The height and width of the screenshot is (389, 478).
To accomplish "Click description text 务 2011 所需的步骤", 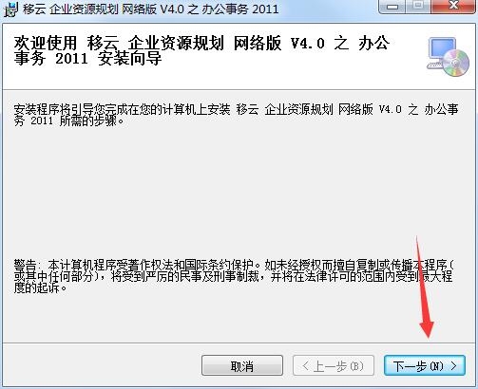I will point(69,121).
